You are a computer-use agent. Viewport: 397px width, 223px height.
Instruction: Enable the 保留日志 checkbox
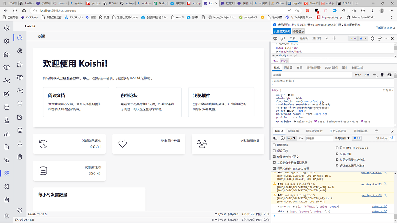tap(274, 151)
